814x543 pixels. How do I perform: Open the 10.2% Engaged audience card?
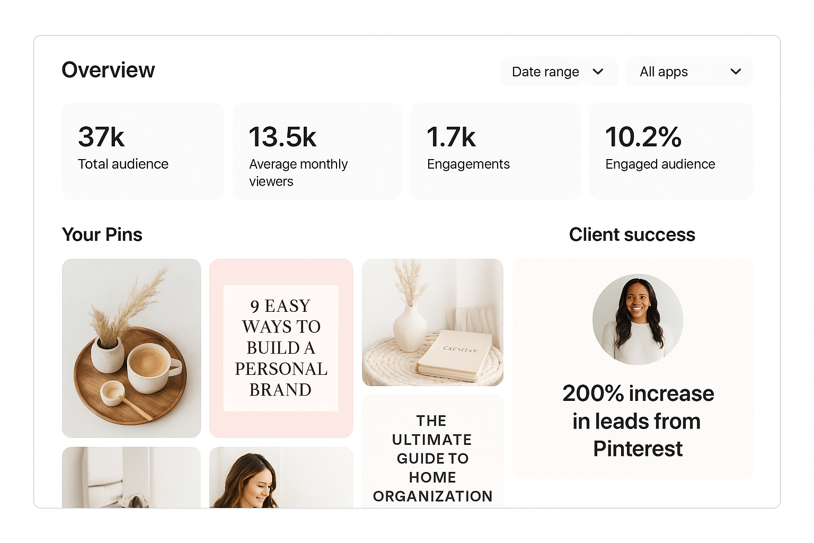point(671,151)
